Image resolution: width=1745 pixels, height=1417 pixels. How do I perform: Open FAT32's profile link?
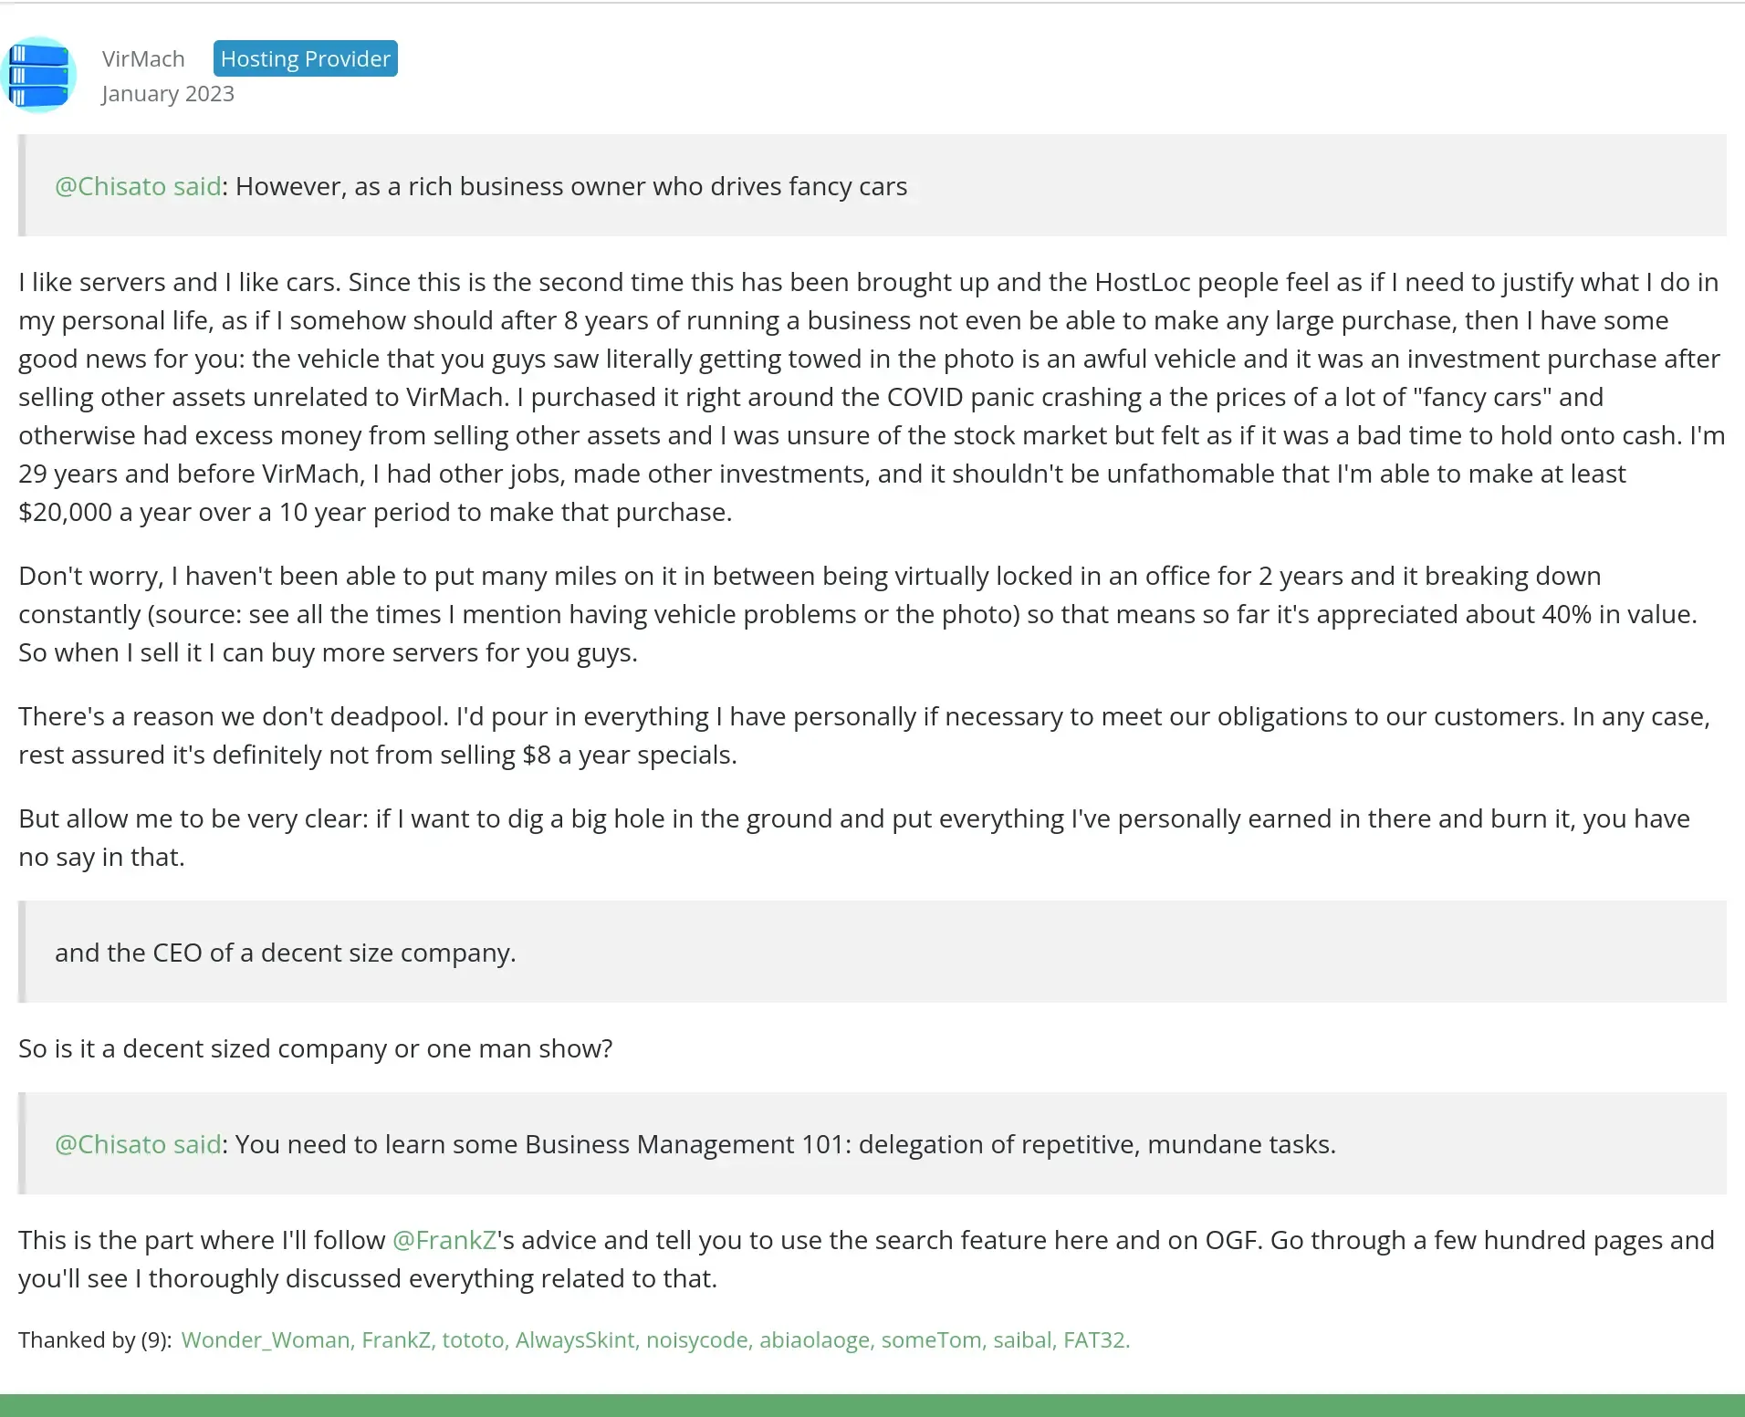point(1094,1339)
